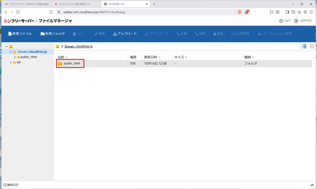
Task: Expand the ssl folder in tree
Action: [11, 62]
